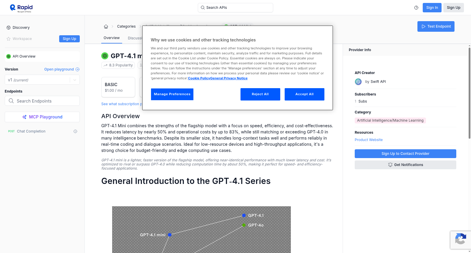Click the API Overview green logo icon
Viewport: 471px width, 253px height.
click(x=9, y=56)
